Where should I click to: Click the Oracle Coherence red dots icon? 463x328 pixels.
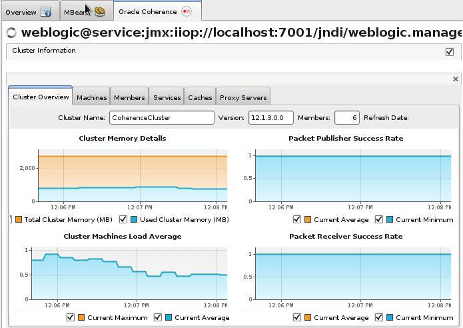coord(187,11)
